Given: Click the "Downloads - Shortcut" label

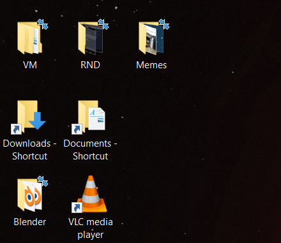Looking at the screenshot, I should (29, 150).
